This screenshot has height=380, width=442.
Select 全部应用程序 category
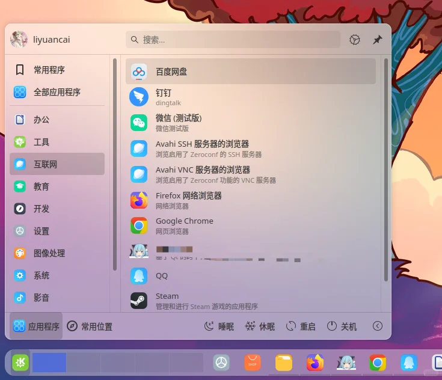pyautogui.click(x=57, y=92)
